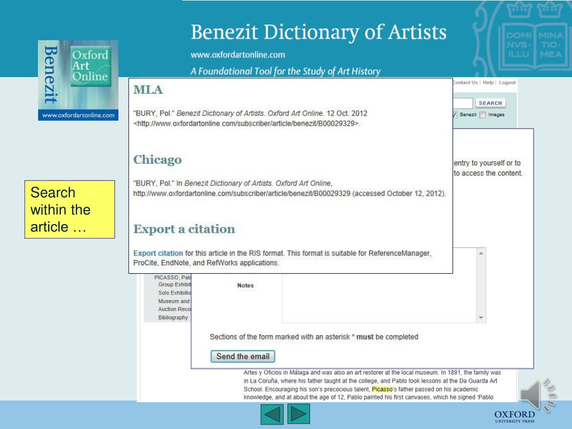Click the www.oxfordartonline.com header URL

click(x=238, y=55)
